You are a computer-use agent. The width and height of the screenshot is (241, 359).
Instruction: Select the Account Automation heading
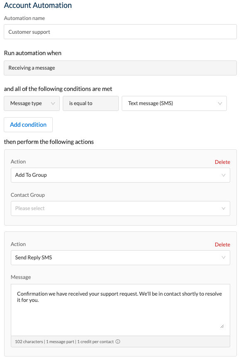coord(37,5)
